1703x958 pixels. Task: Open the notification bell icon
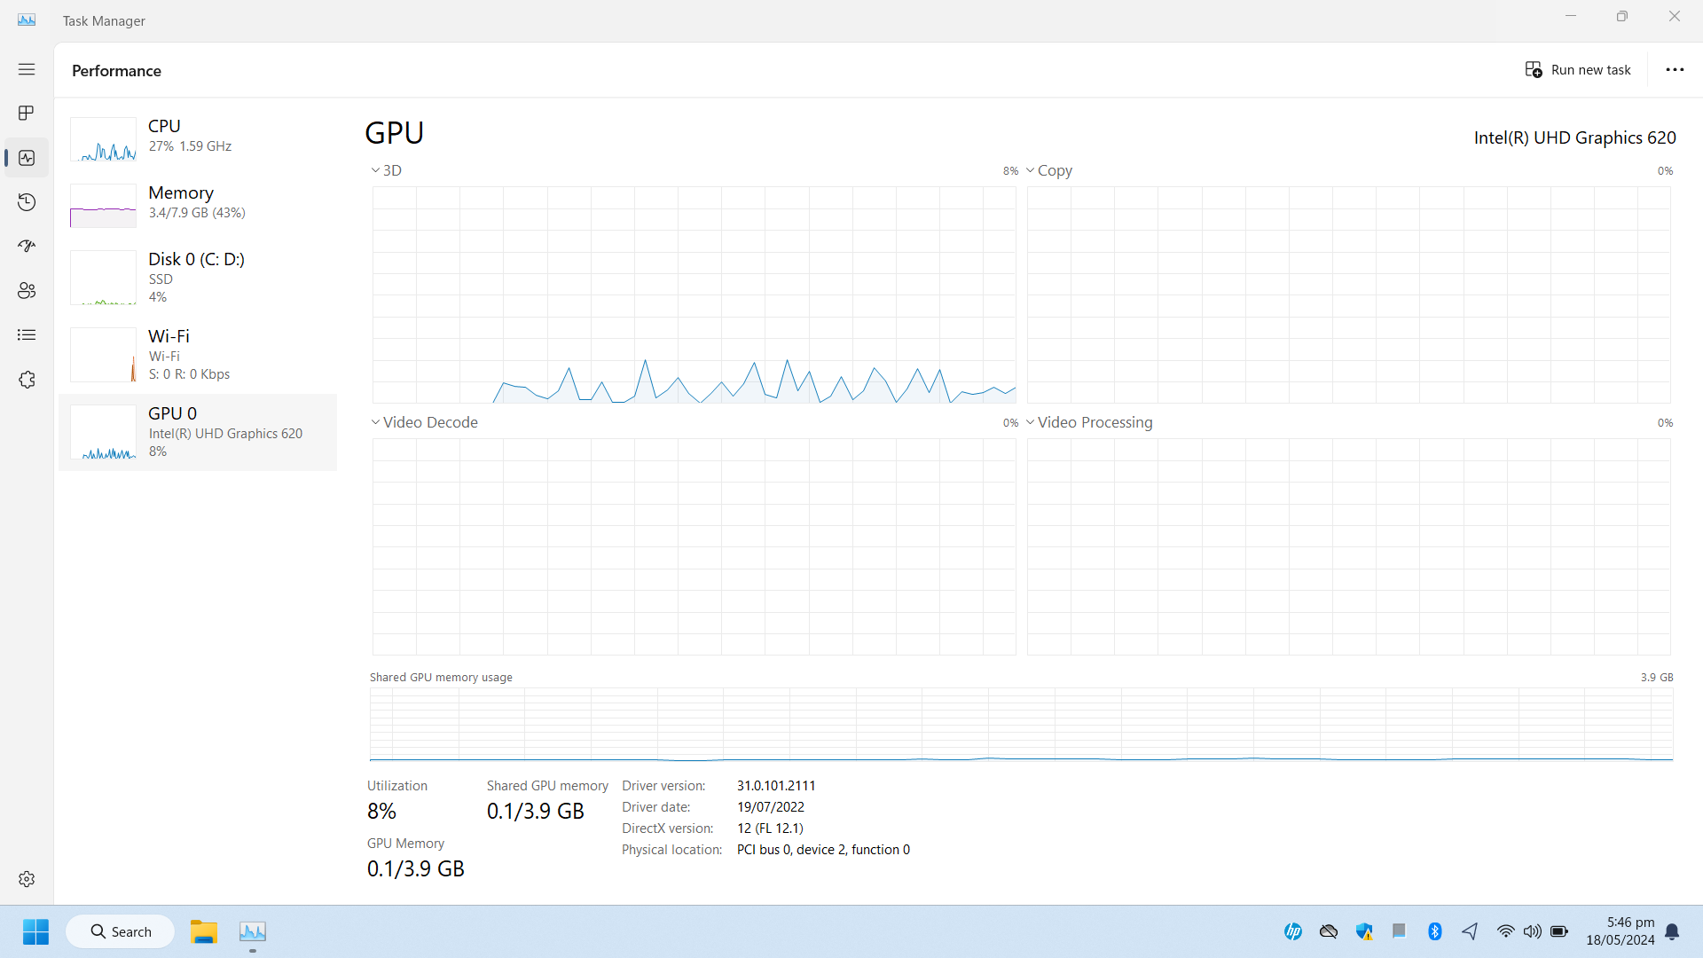tap(1672, 931)
